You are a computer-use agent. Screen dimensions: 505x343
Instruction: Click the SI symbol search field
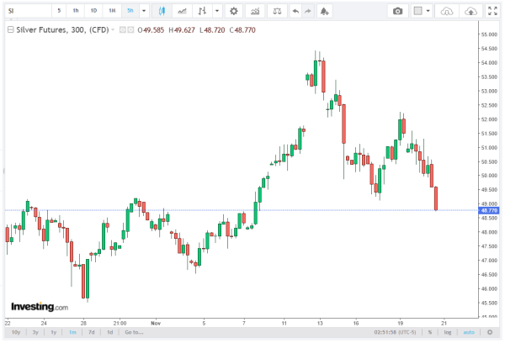click(25, 11)
